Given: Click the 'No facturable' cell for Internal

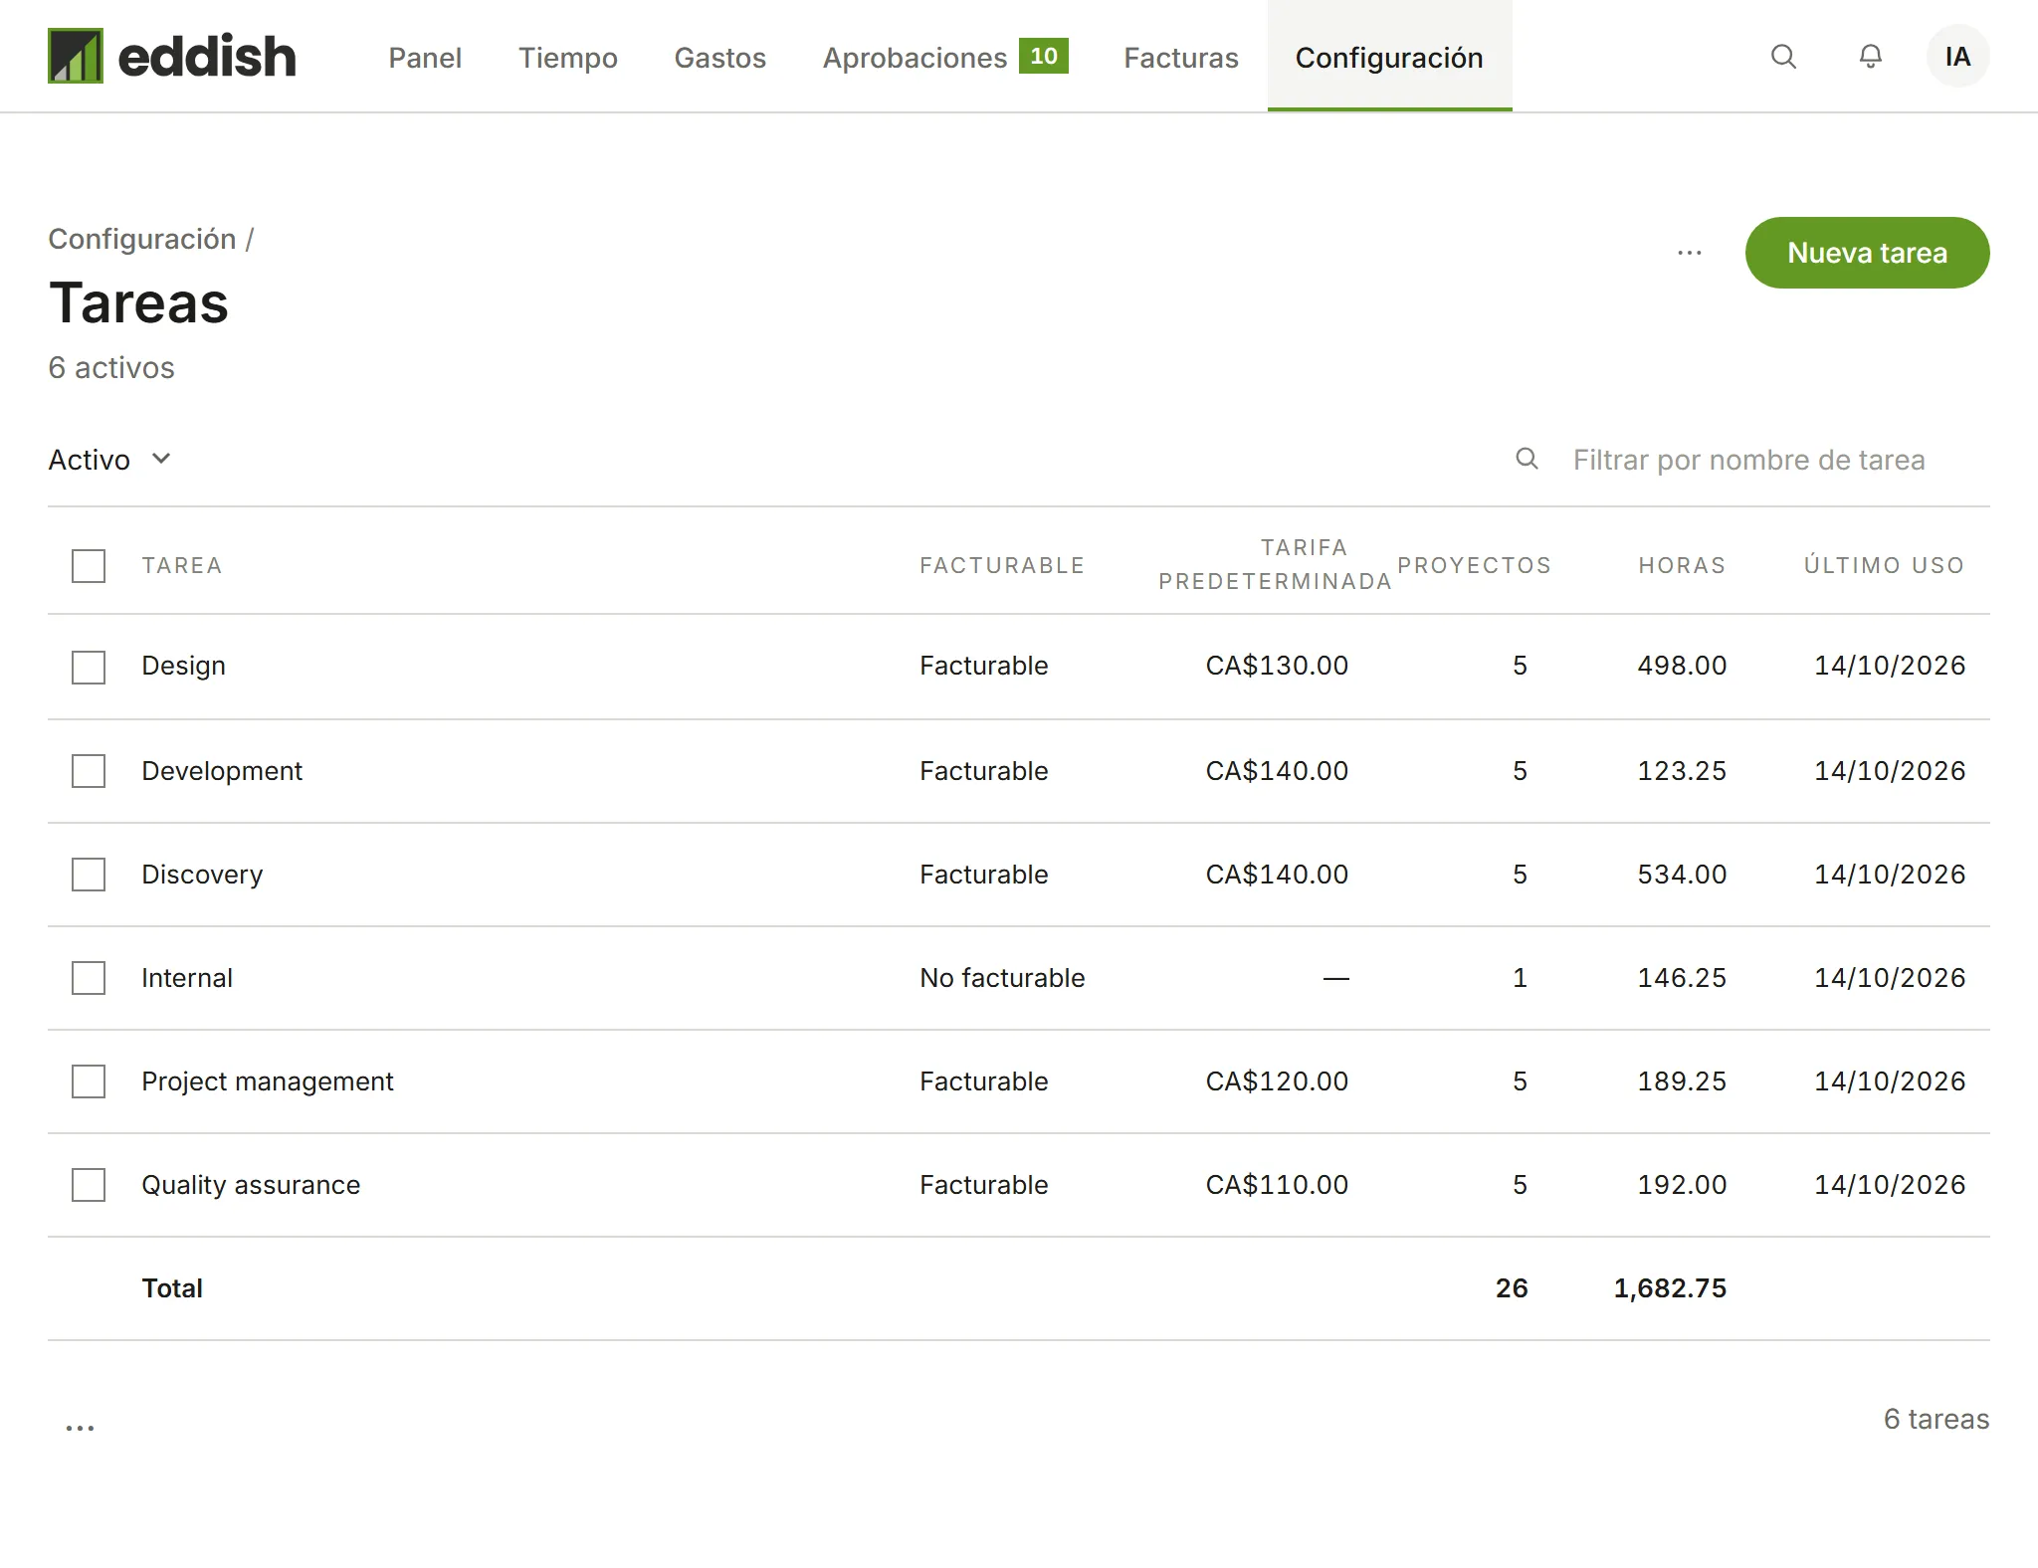Looking at the screenshot, I should point(1002,978).
